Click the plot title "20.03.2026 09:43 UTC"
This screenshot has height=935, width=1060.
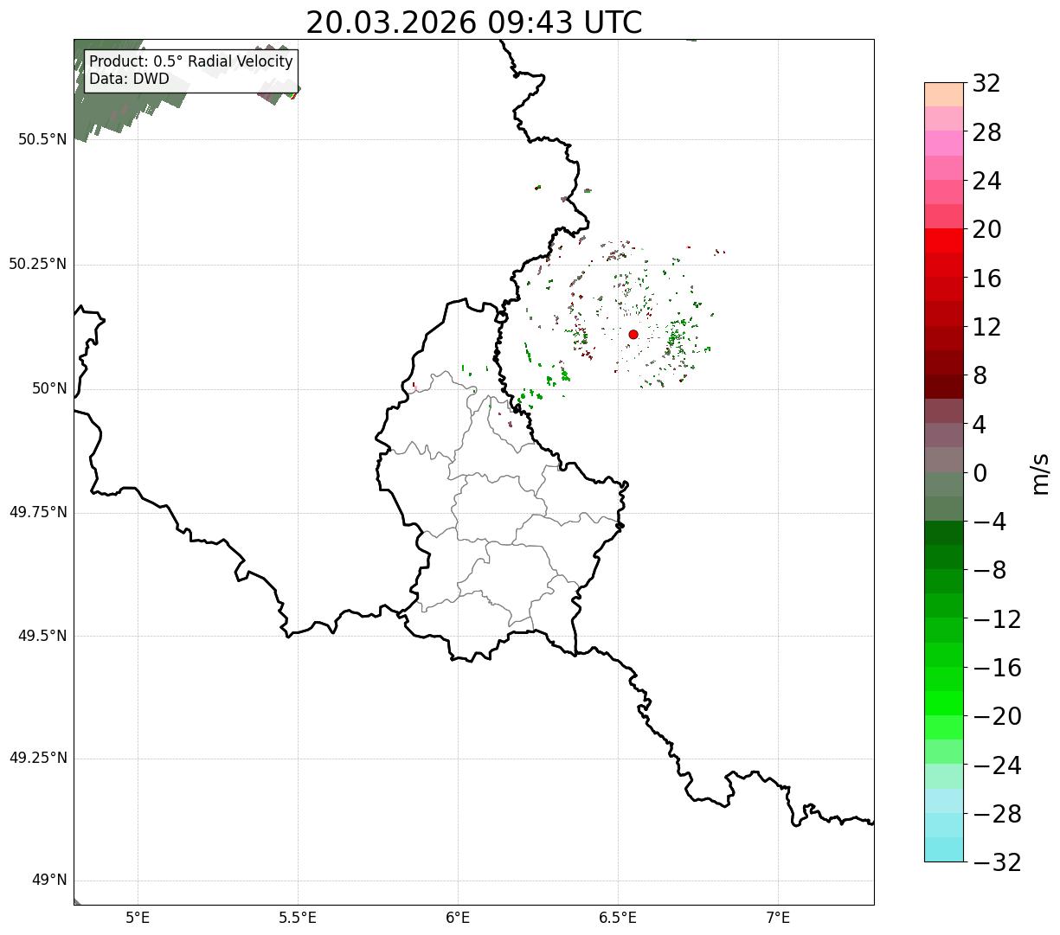pyautogui.click(x=474, y=22)
